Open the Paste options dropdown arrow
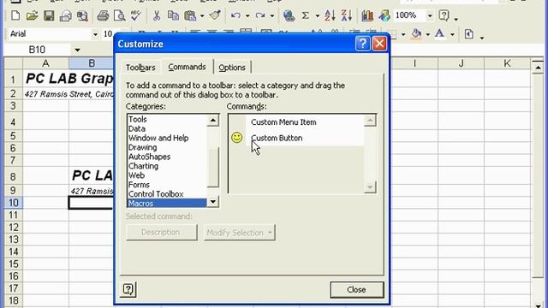This screenshot has height=308, width=548. (202, 16)
